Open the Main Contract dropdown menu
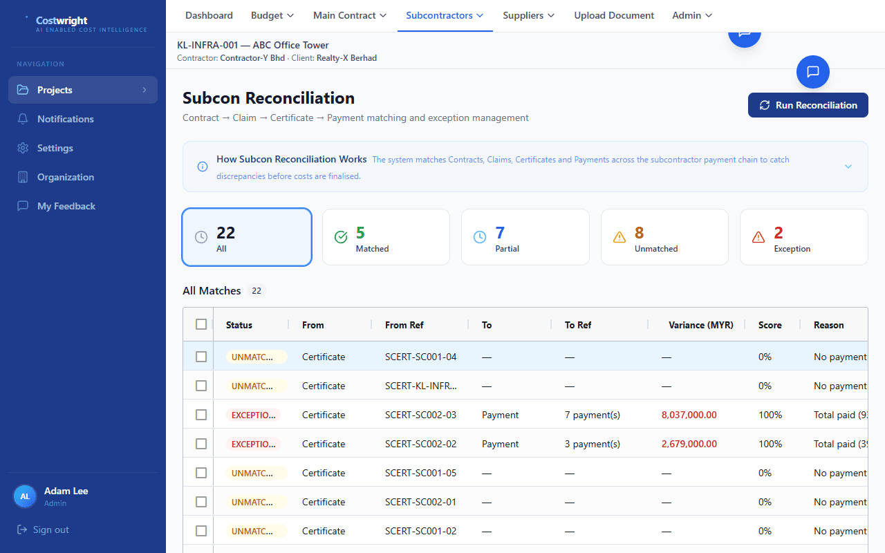 [350, 15]
